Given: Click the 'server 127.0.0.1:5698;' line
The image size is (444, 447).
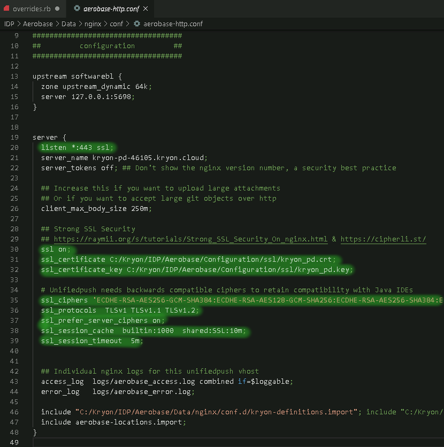Looking at the screenshot, I should click(88, 97).
